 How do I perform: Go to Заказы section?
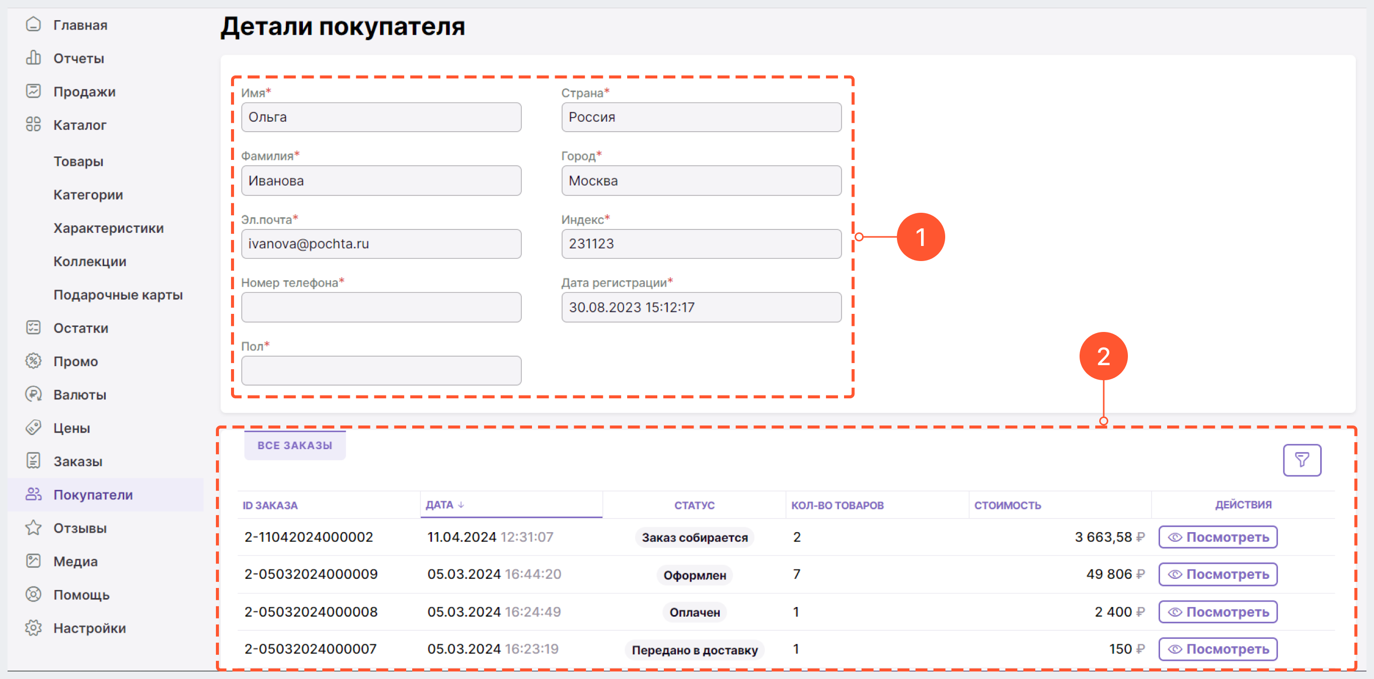tap(78, 462)
